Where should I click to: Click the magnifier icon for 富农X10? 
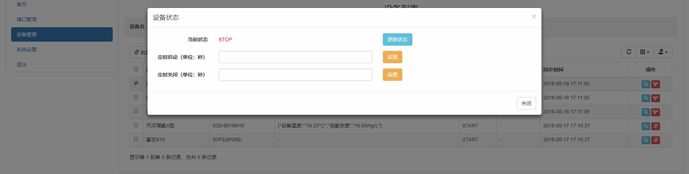click(x=646, y=140)
